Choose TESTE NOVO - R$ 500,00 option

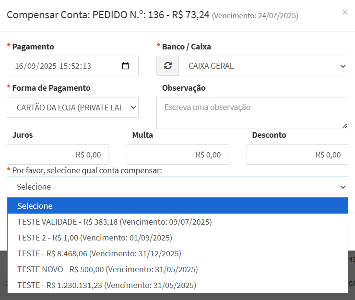click(x=107, y=269)
